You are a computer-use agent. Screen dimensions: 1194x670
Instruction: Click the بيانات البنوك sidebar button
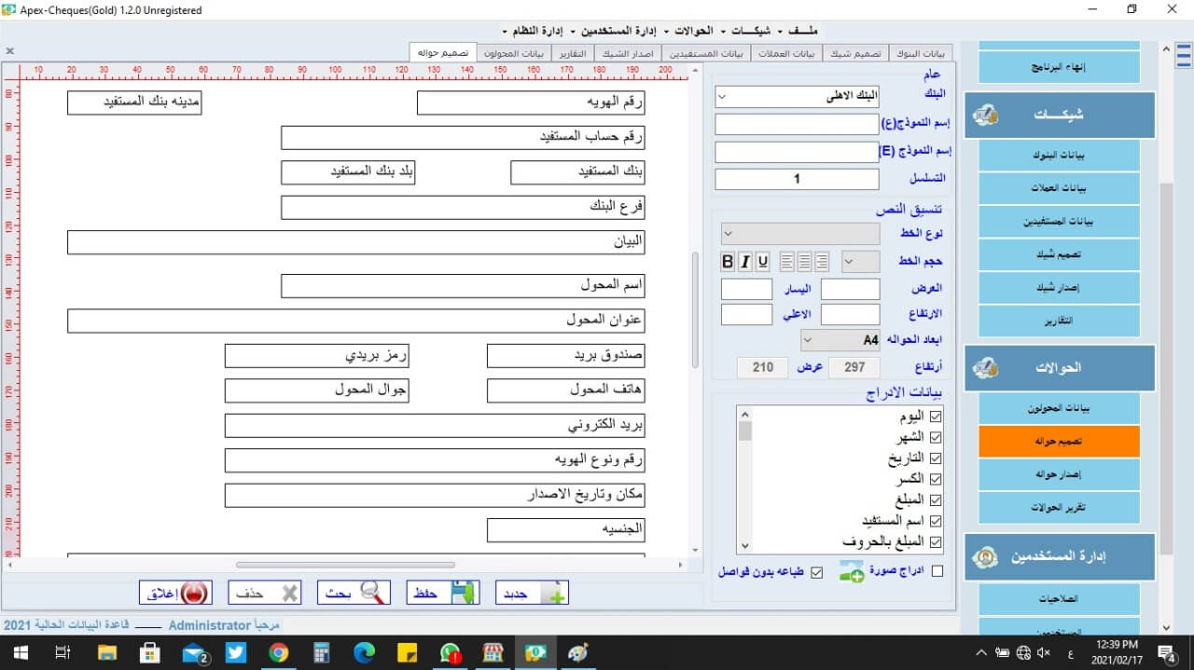click(1059, 156)
